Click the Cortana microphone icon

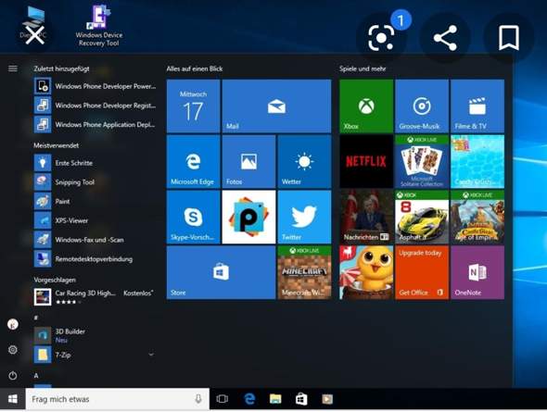[197, 399]
